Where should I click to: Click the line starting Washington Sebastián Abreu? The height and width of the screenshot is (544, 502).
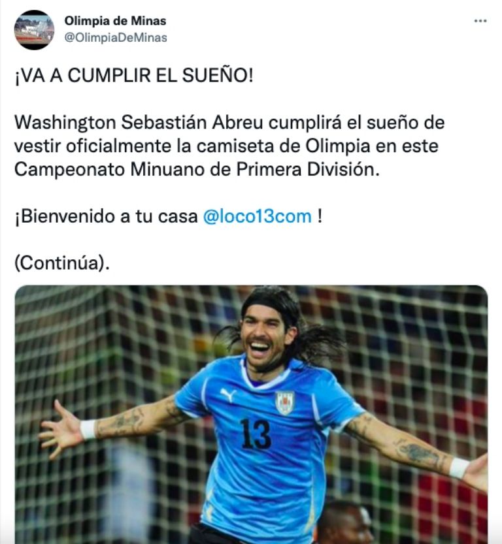[x=229, y=123]
